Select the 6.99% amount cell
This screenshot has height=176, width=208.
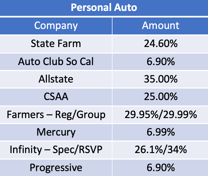(x=160, y=132)
